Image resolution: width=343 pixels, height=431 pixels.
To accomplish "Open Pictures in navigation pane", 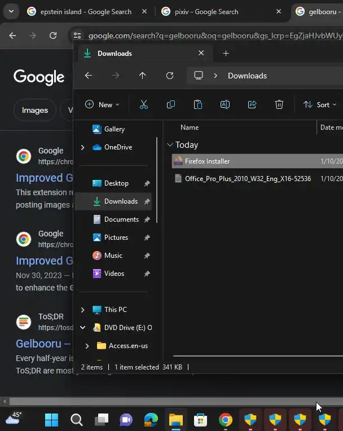I will pos(111,238).
